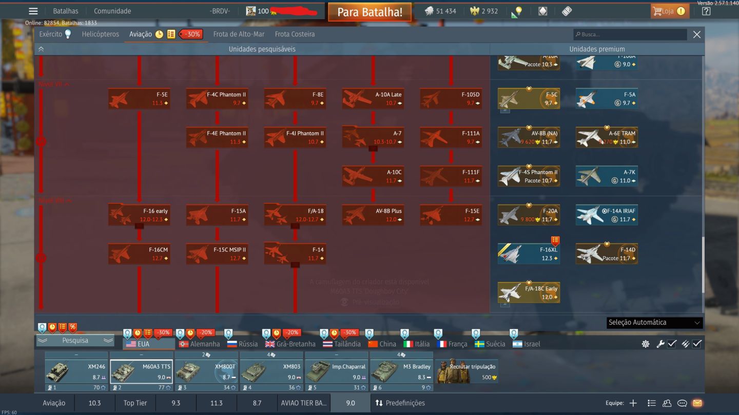
Task: Collapse the Nível VII rank section
Action: (54, 84)
